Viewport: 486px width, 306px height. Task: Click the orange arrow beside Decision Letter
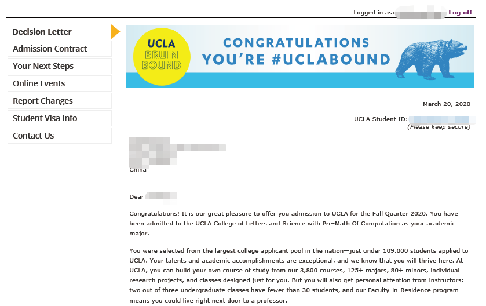click(115, 32)
